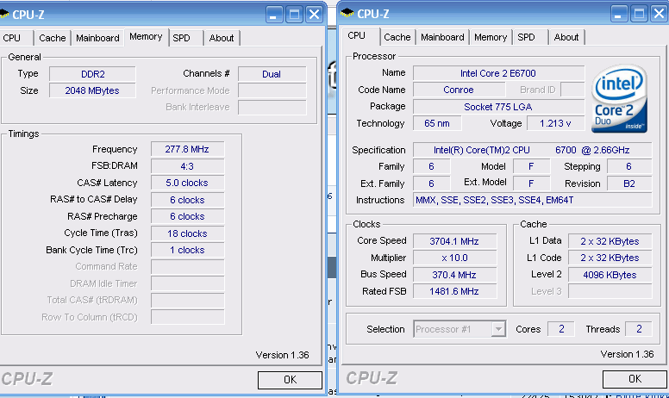
Task: Open the SPD tab in right CPU-Z window
Action: [x=530, y=37]
